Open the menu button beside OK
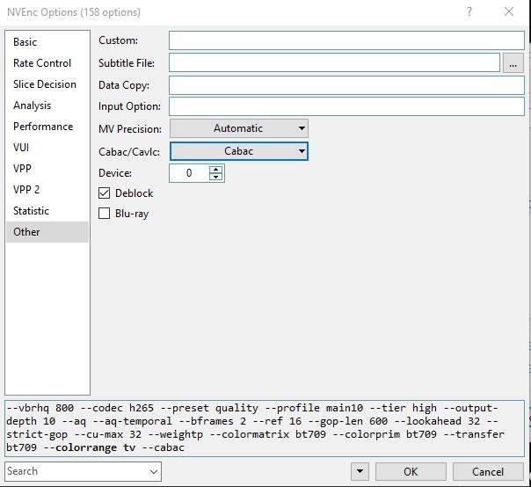This screenshot has width=531, height=487. coord(360,471)
